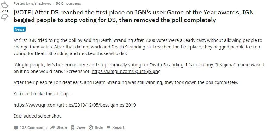Open the 138 Comments text link

tap(33, 128)
